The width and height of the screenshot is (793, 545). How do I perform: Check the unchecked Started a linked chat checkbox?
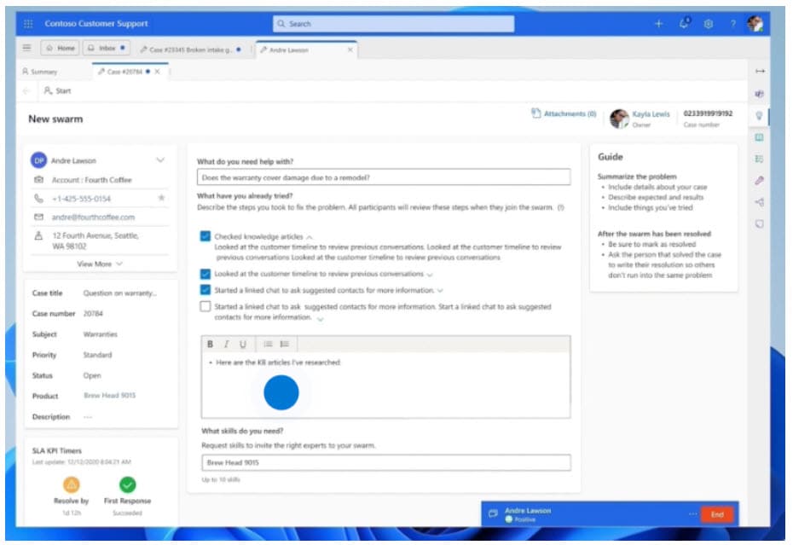(205, 307)
